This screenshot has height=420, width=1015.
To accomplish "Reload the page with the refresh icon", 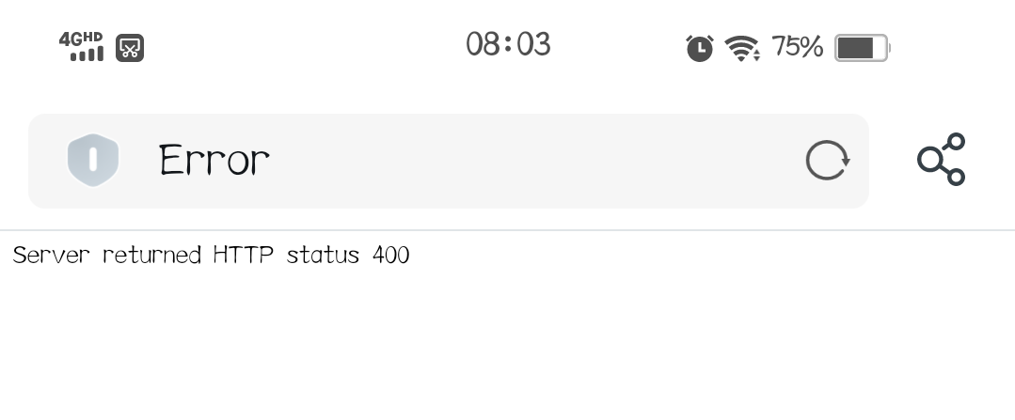I will click(x=827, y=161).
